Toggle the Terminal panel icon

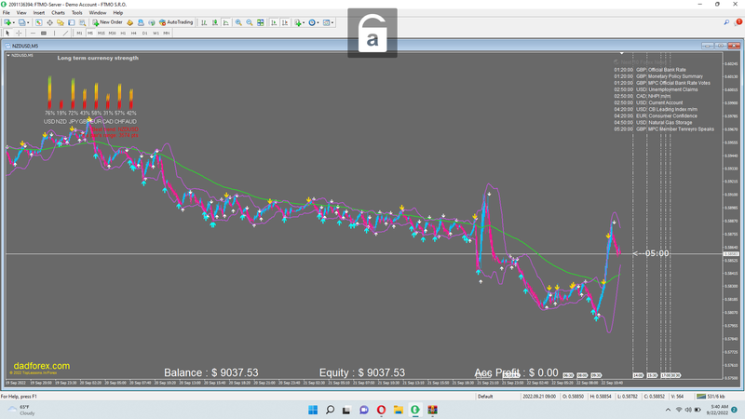coord(72,22)
